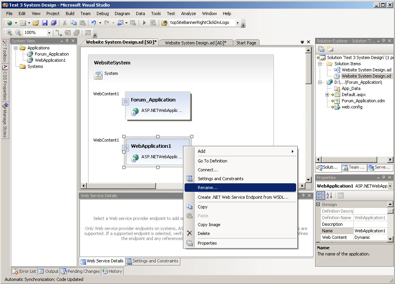Pin the System View panel
Viewport: 395px width, 284px height.
coord(67,41)
